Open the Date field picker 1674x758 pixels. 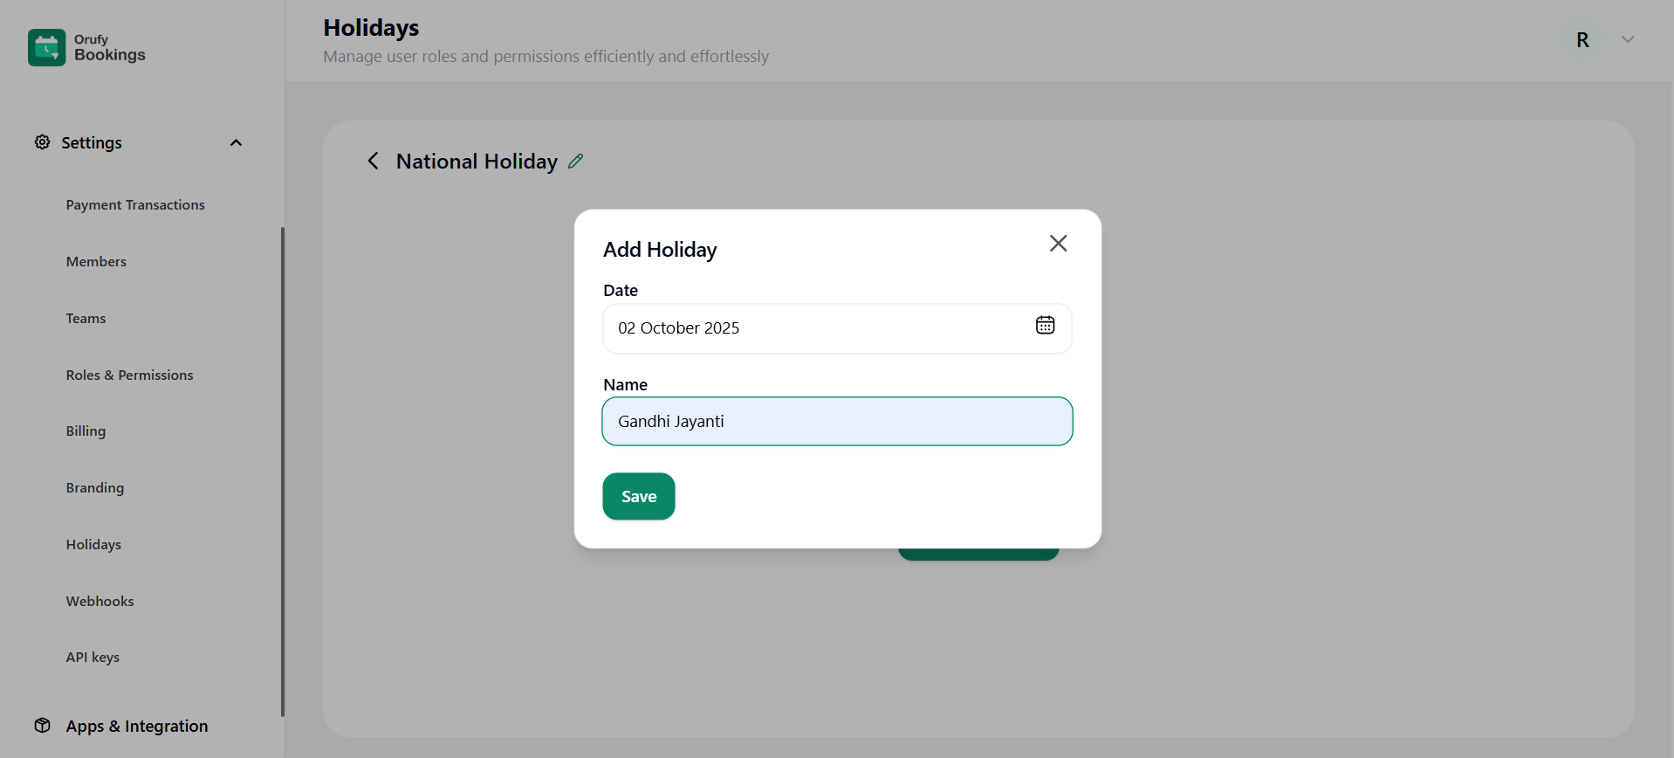tap(820, 328)
